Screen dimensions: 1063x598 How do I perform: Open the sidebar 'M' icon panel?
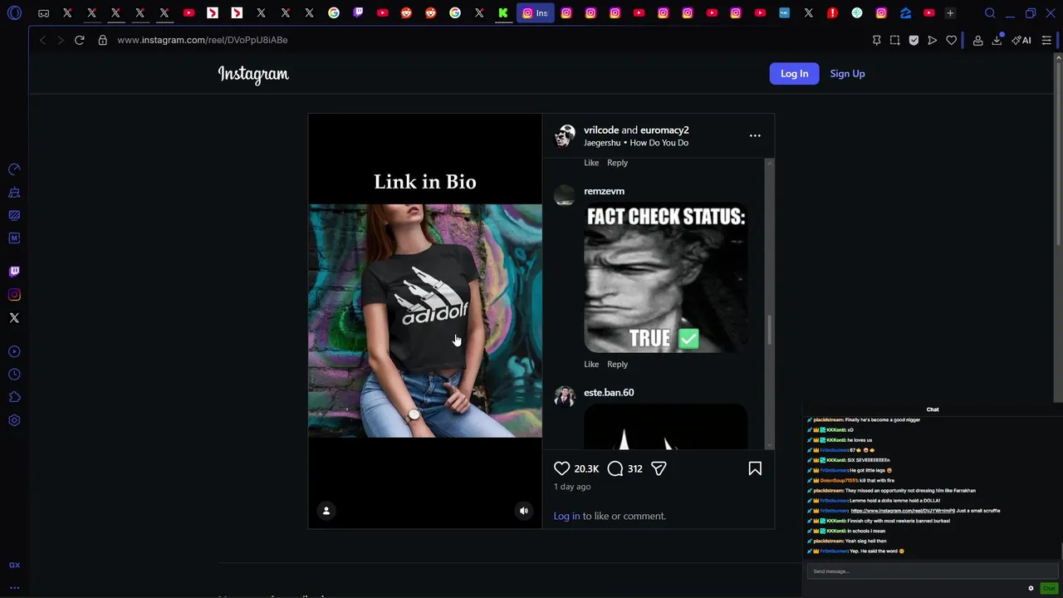[x=14, y=238]
